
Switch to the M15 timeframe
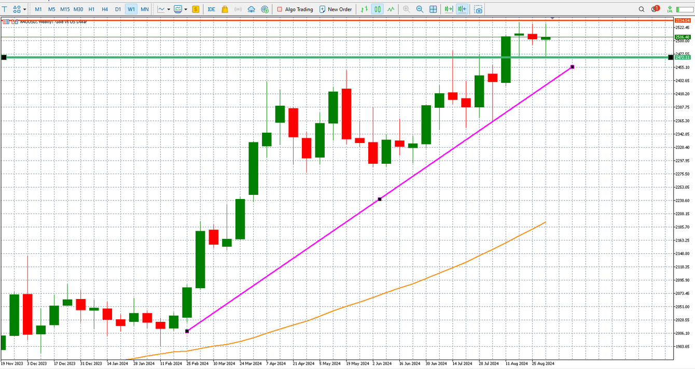tap(65, 9)
